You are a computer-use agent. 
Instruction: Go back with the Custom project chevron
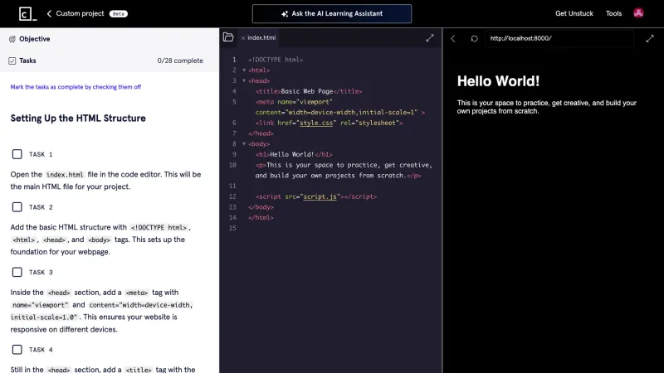pos(49,13)
